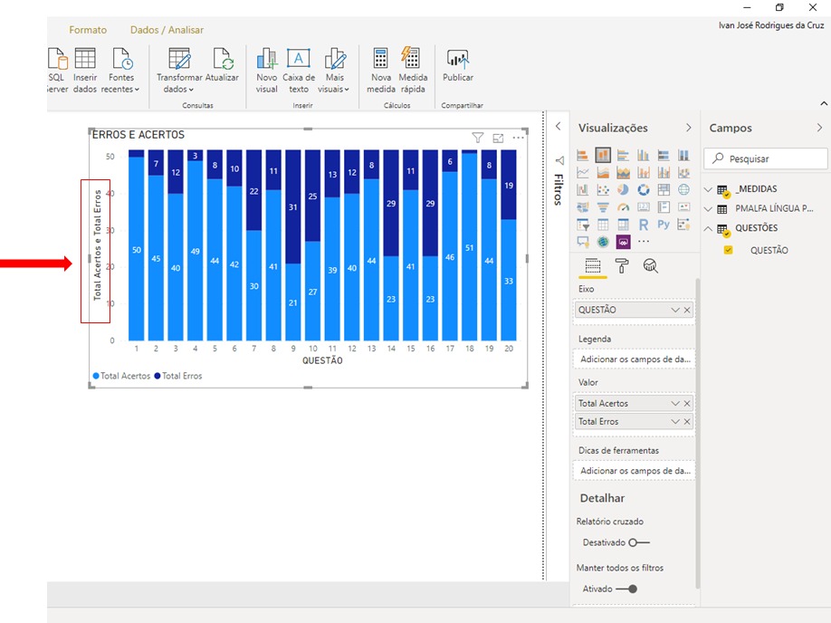Pick the scatter chart visual

[603, 190]
